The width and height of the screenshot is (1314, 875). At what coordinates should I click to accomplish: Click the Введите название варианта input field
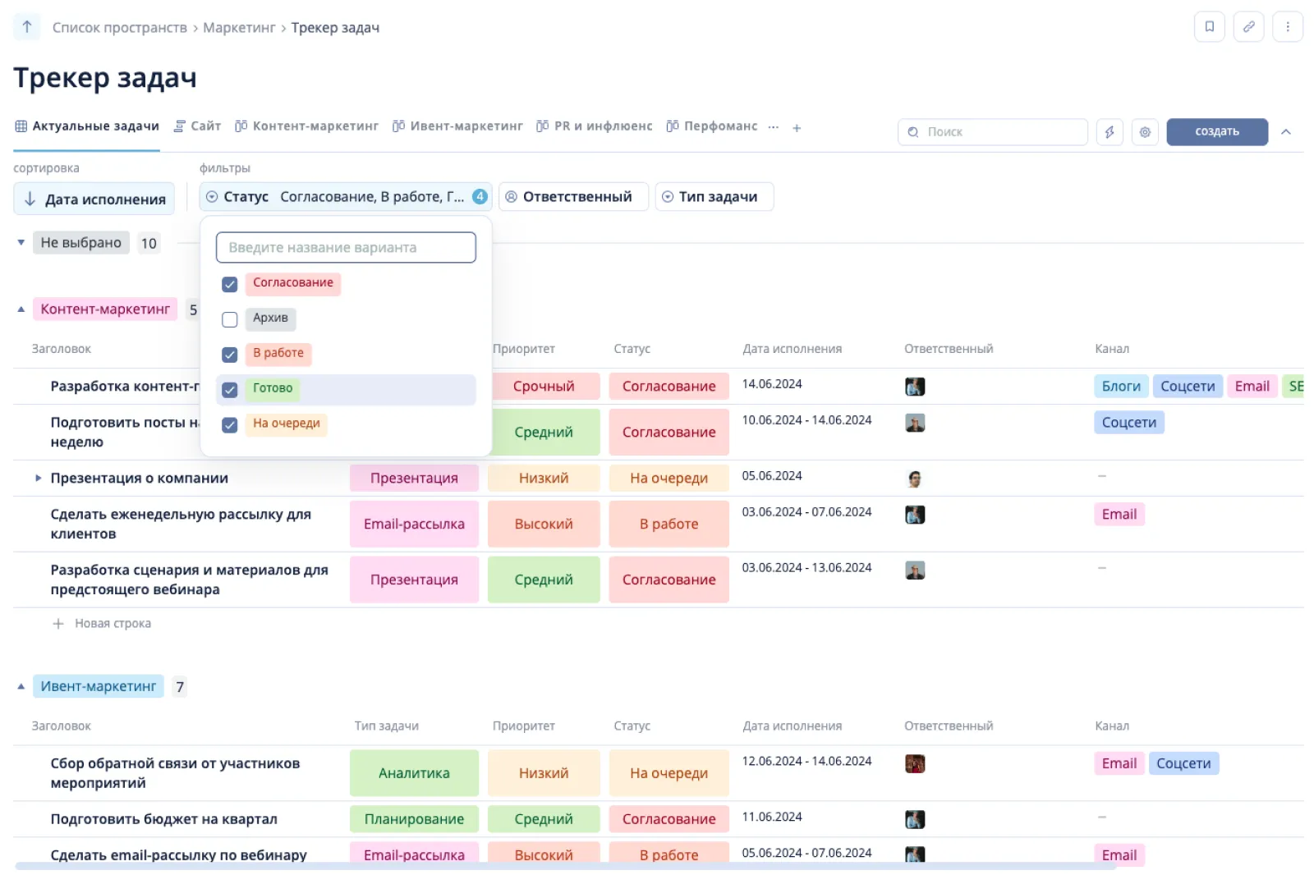coord(346,248)
